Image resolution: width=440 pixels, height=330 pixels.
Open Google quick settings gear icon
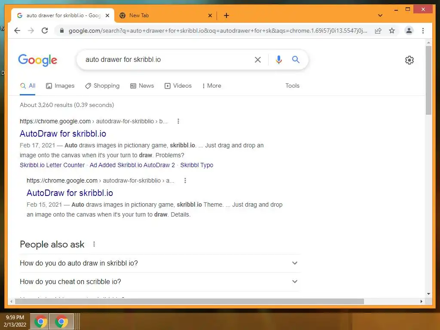[409, 60]
